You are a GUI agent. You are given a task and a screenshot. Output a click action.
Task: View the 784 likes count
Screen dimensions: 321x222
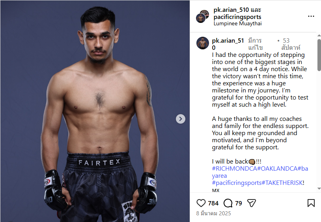[213, 203]
